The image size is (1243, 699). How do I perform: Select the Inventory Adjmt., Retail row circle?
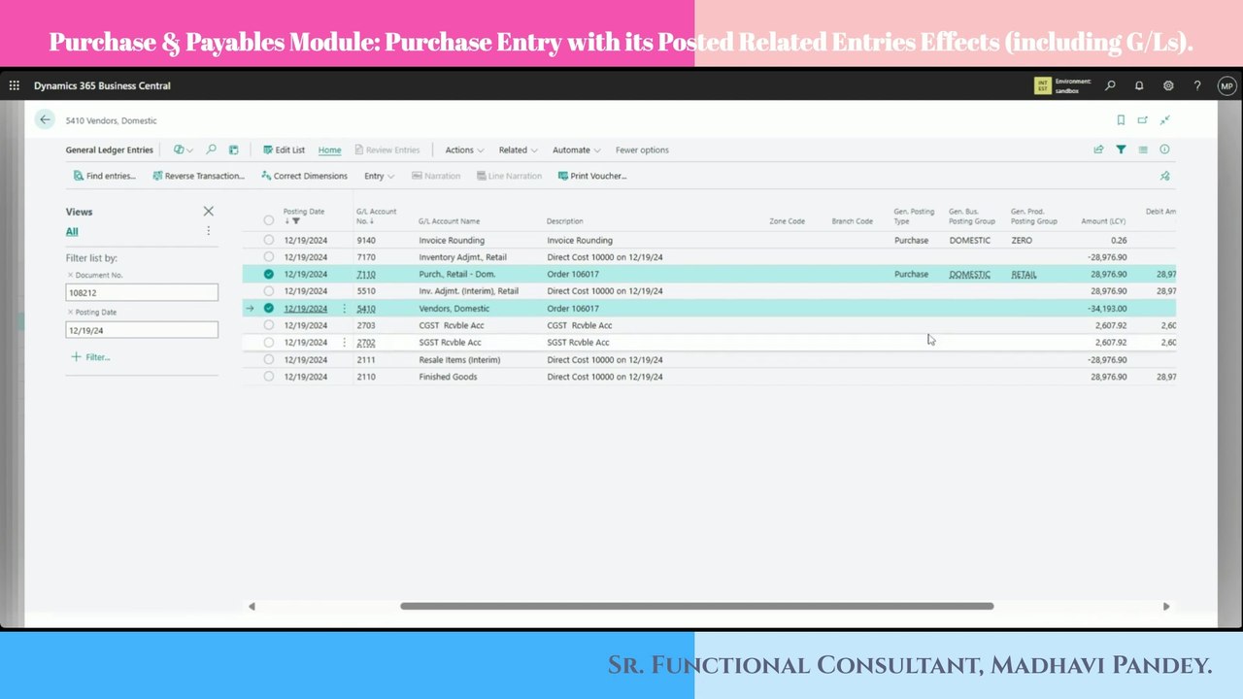[269, 257]
